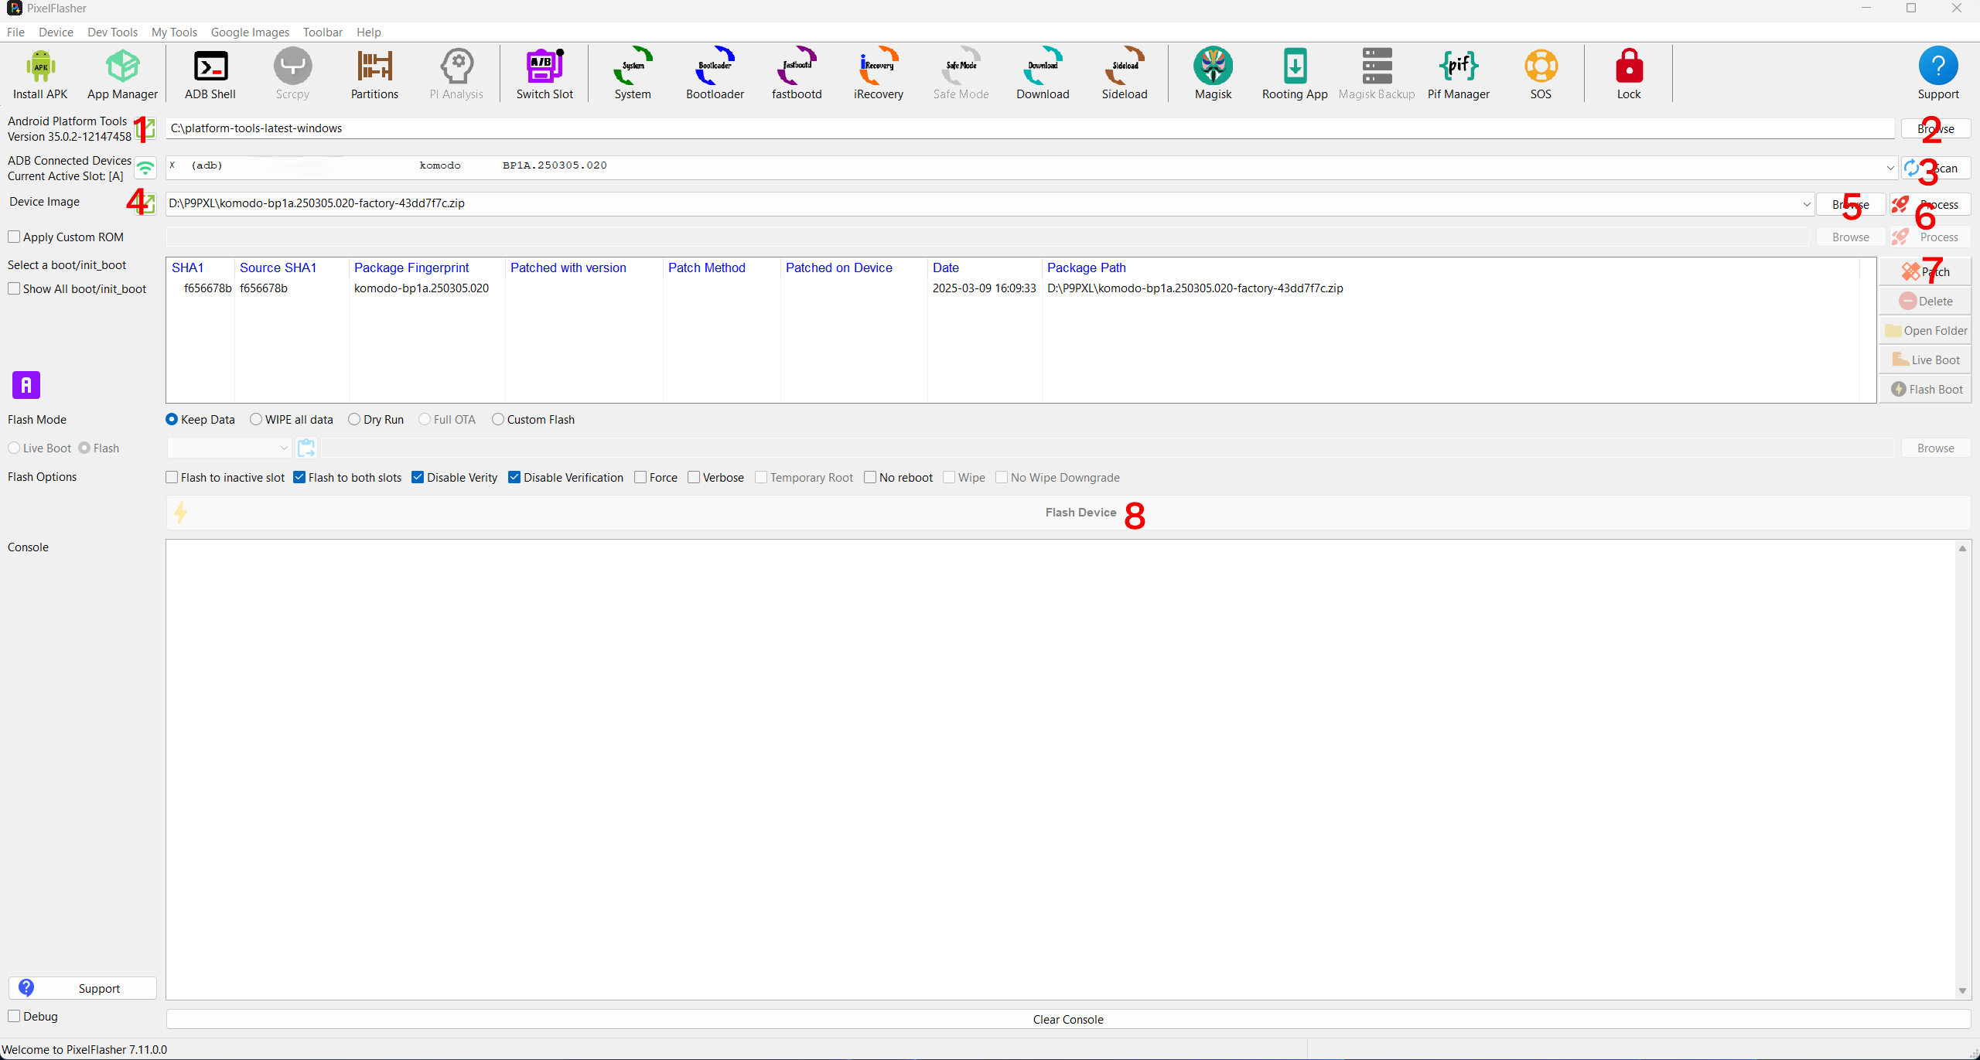Image resolution: width=1980 pixels, height=1060 pixels.
Task: Click the purple slot A indicator icon
Action: click(26, 385)
